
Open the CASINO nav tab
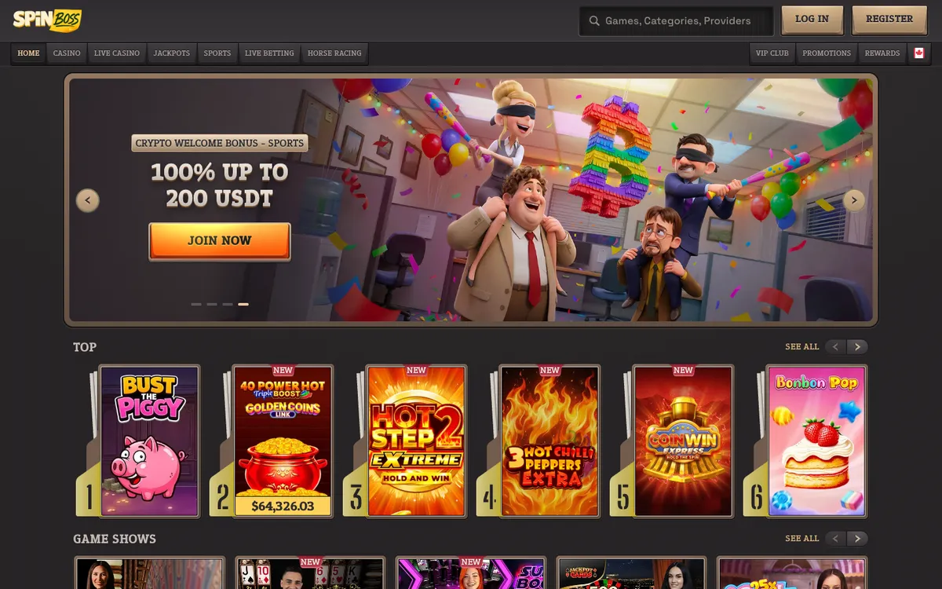tap(67, 53)
